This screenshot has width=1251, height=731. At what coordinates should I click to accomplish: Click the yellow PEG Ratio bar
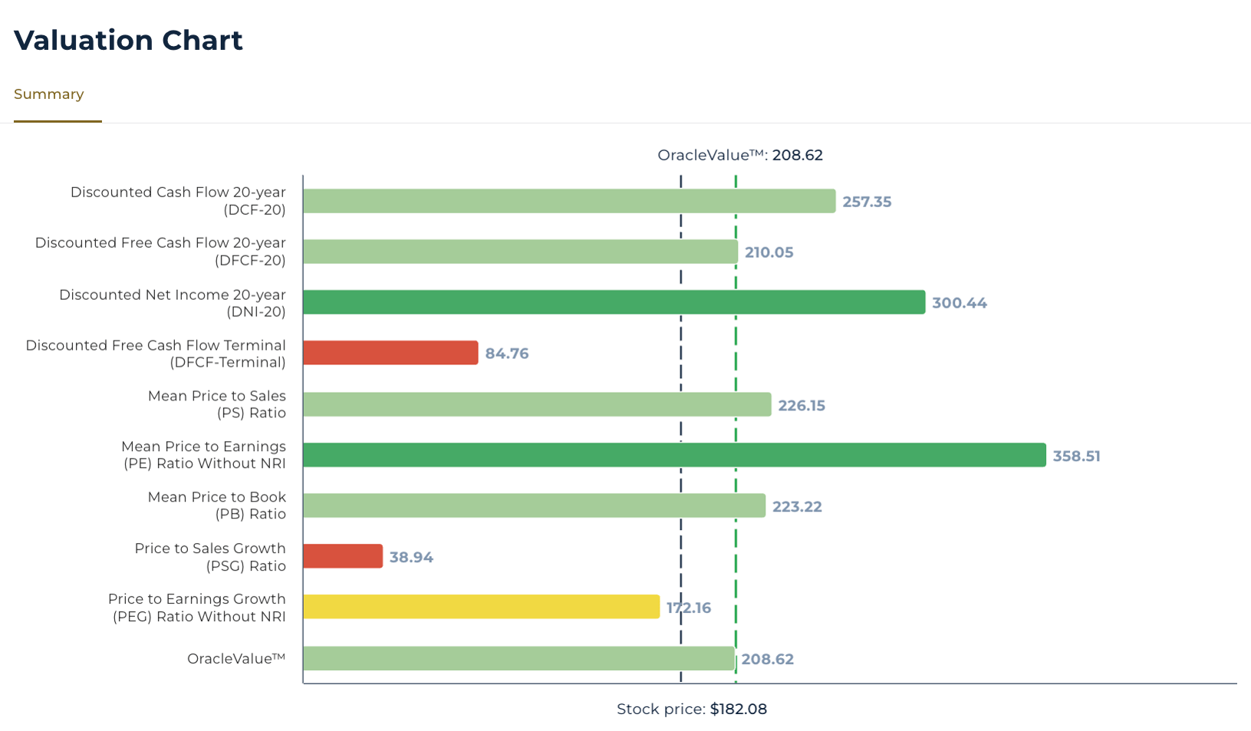[481, 607]
